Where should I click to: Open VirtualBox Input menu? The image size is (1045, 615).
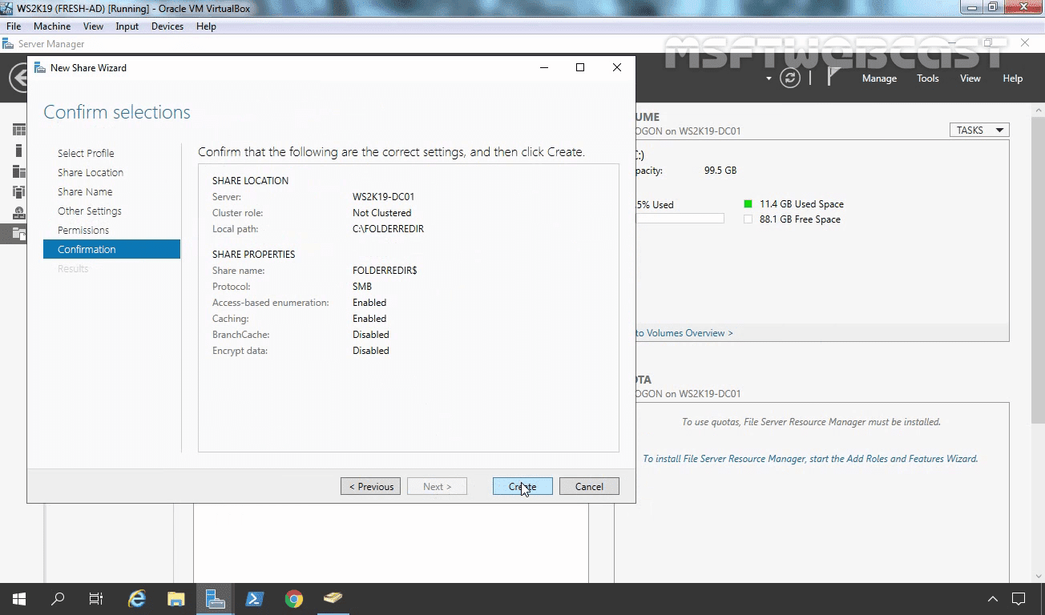pyautogui.click(x=127, y=26)
